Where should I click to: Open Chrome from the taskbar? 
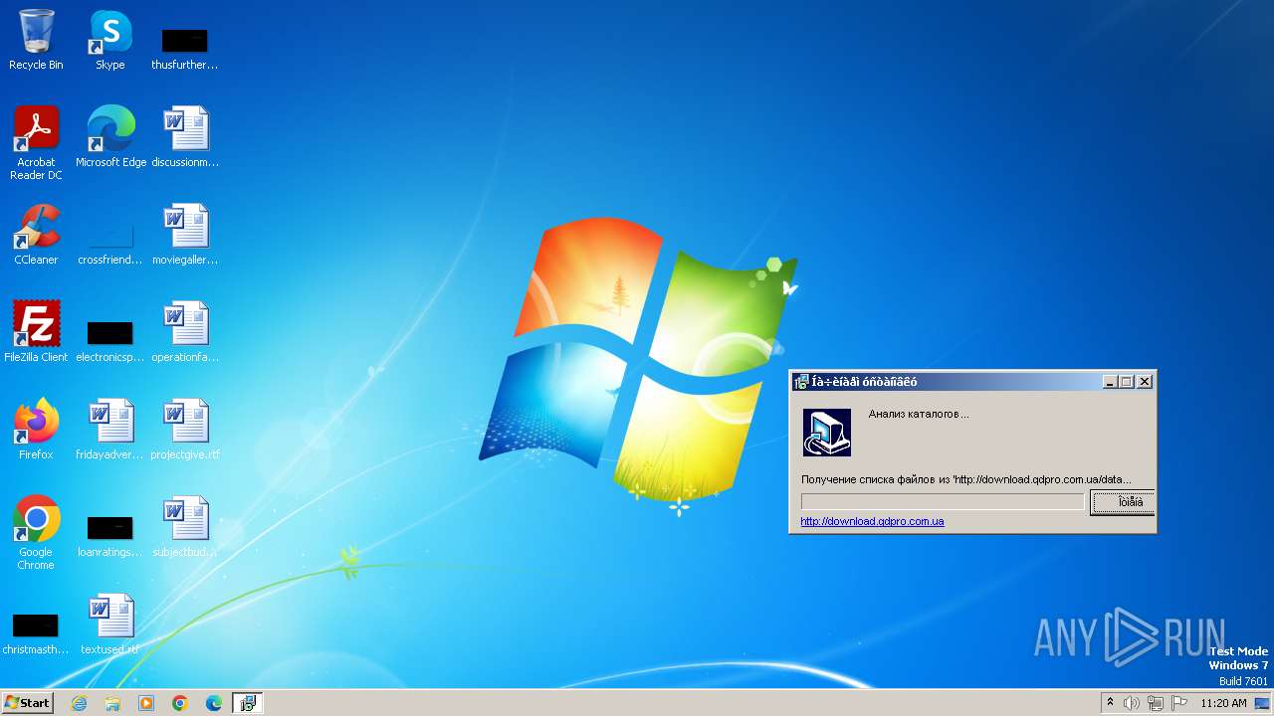point(180,703)
